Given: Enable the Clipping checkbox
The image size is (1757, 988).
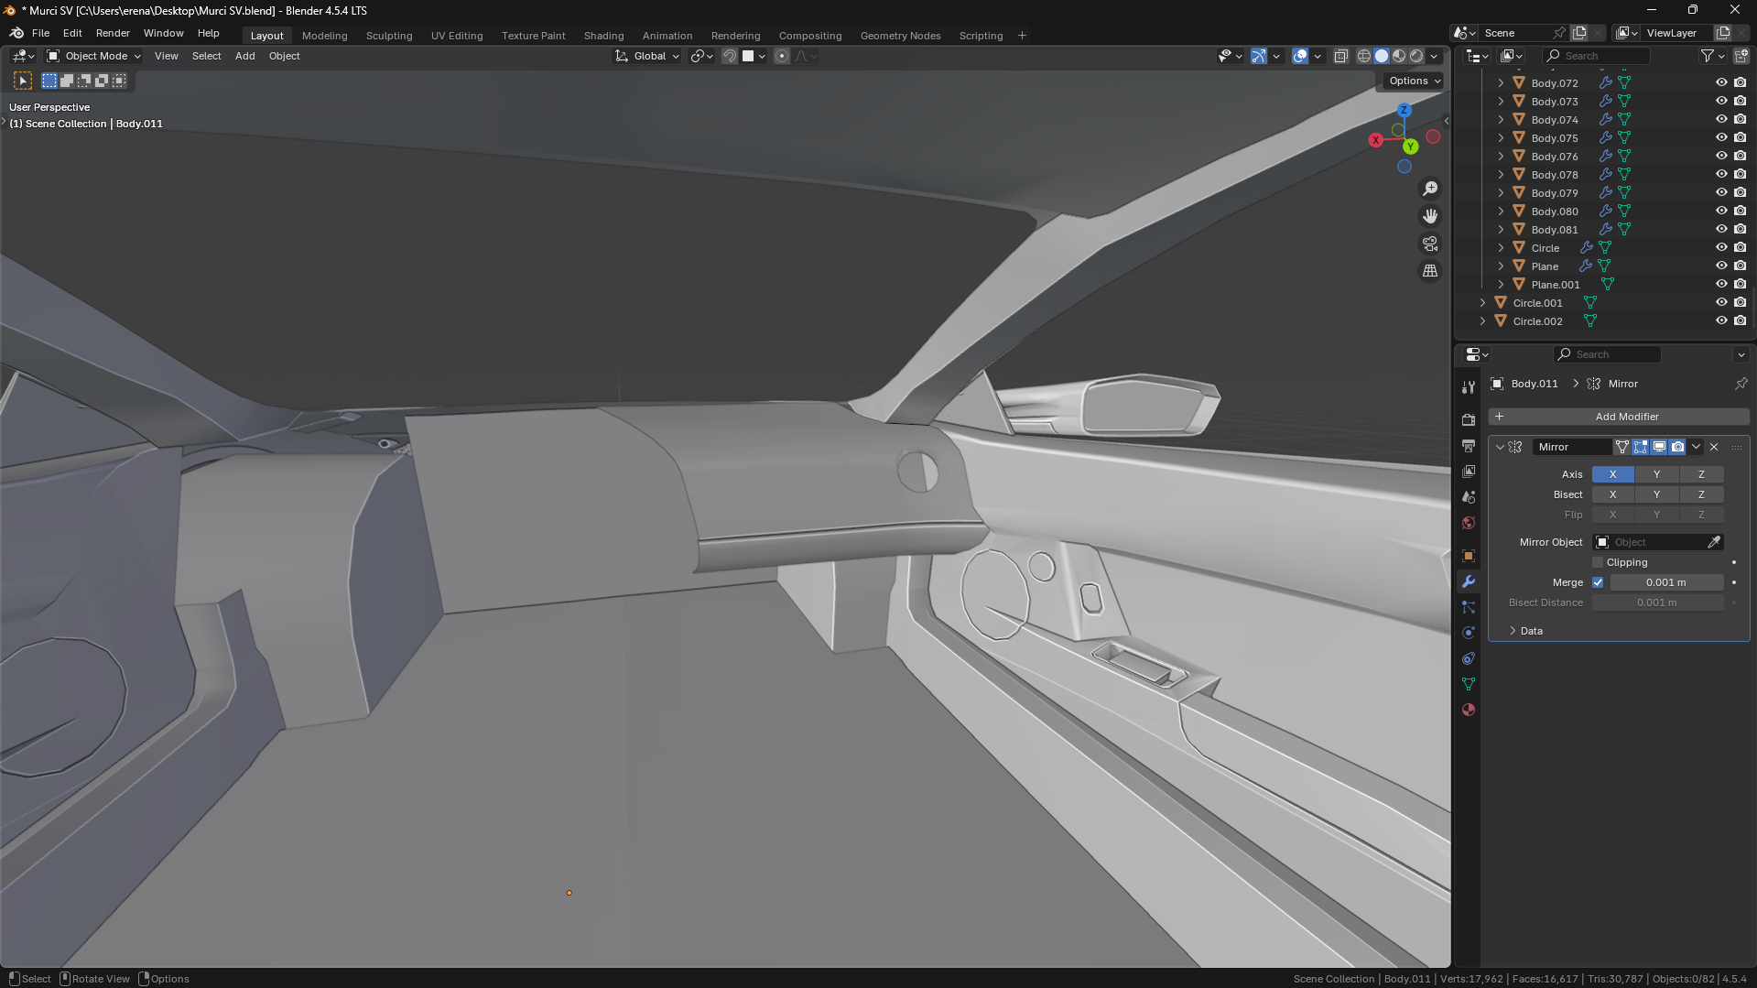Looking at the screenshot, I should (1598, 562).
